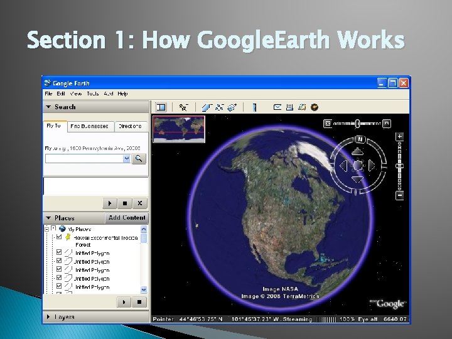Image resolution: width=452 pixels, height=339 pixels.
Task: Click the longitude 101°45'37.23" W text
Action: (255, 319)
